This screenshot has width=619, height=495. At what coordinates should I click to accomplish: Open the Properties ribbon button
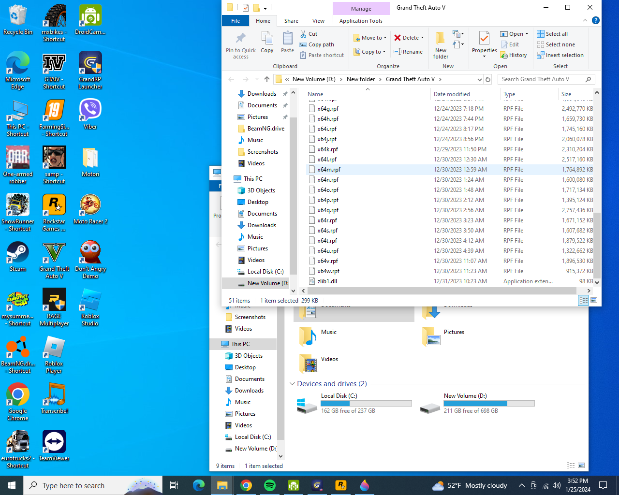pyautogui.click(x=484, y=44)
